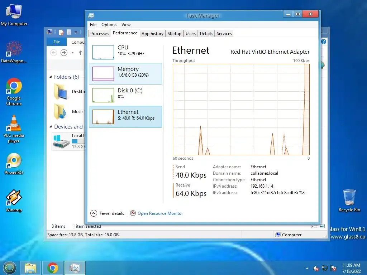Click Receive 64.0 Kbps value
This screenshot has height=275, width=367.
pos(191,193)
